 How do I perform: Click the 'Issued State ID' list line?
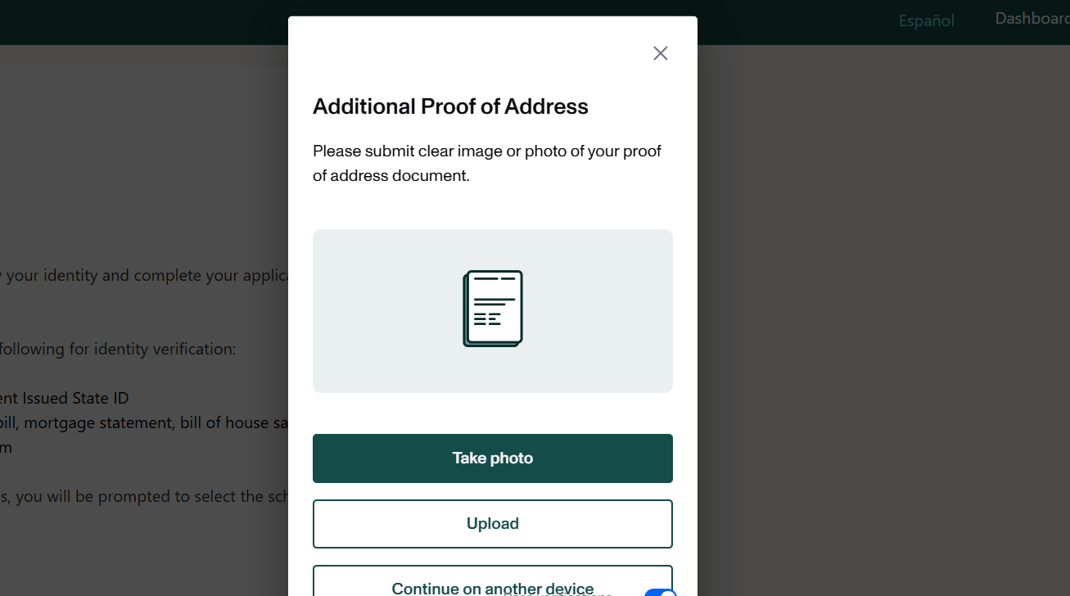[x=65, y=399]
